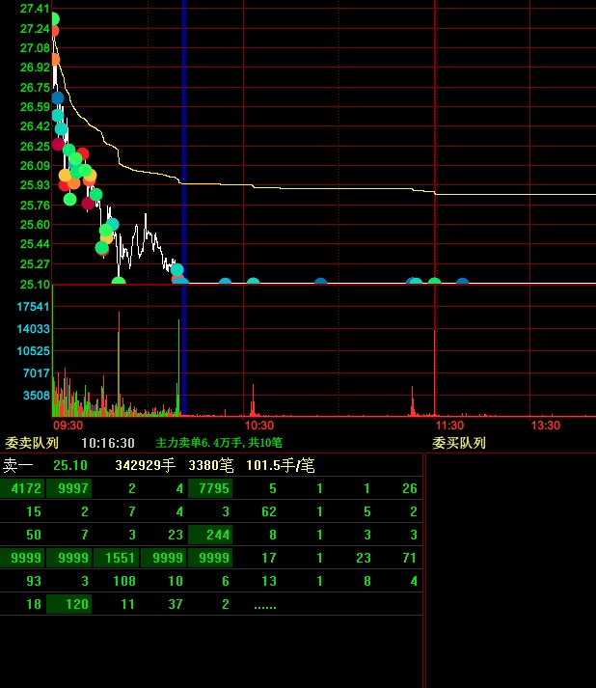Image resolution: width=596 pixels, height=688 pixels.
Task: Click the 11:30 time axis label
Action: (449, 425)
